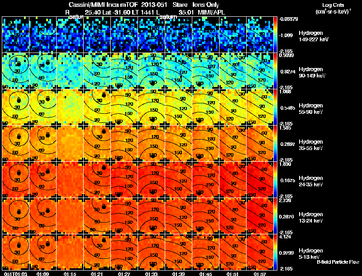Click the '2013-051' date in the title
Screen dimensions: 362x276
(155, 5)
